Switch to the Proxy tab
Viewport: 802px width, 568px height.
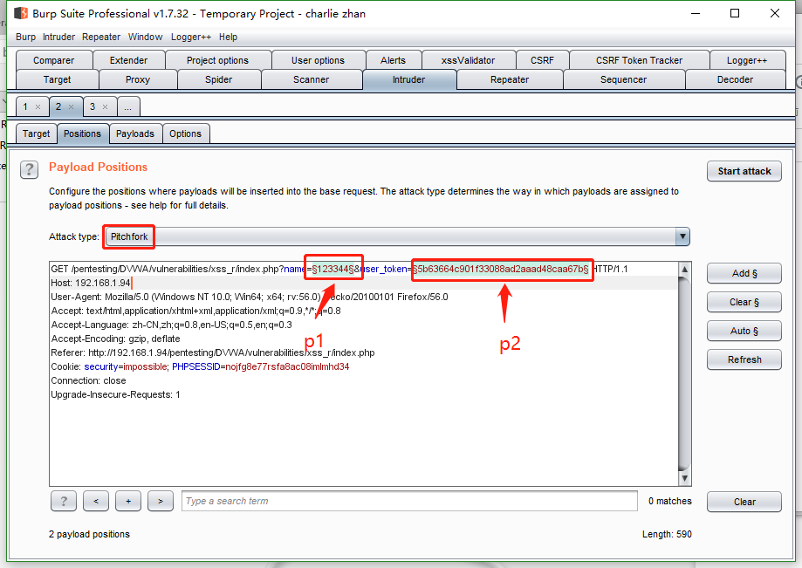138,79
